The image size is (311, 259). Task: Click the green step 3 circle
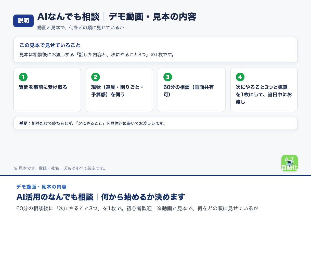(x=168, y=77)
